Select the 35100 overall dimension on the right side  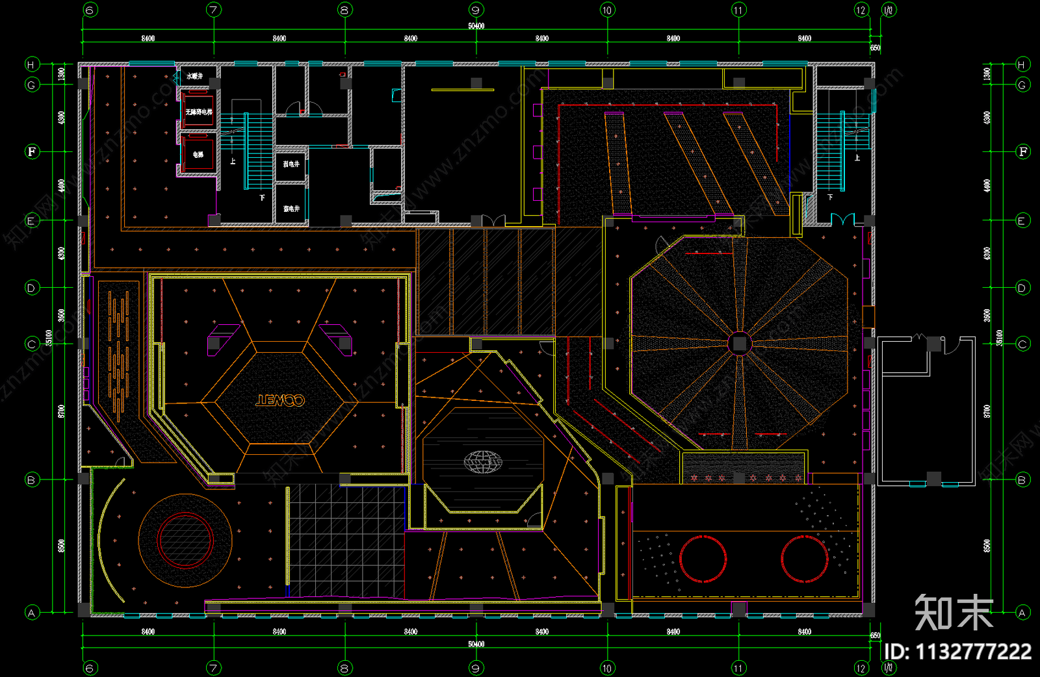tap(1000, 338)
